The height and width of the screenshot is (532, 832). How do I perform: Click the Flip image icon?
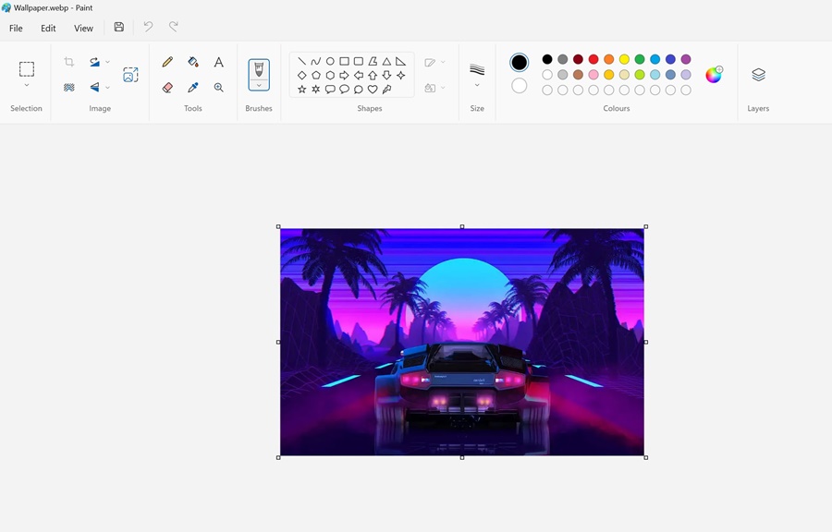point(94,88)
